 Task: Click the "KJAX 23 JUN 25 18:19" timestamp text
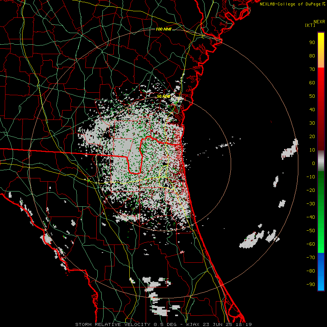pyautogui.click(x=219, y=324)
